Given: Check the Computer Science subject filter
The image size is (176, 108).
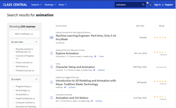Looking at the screenshot, I should coord(13,102).
